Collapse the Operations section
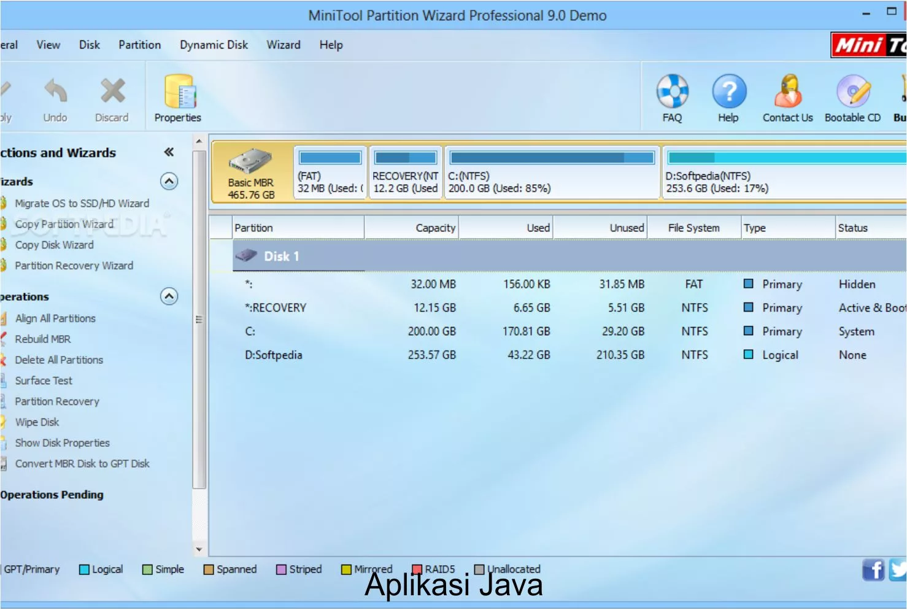Viewport: 907px width, 610px height. (x=169, y=297)
